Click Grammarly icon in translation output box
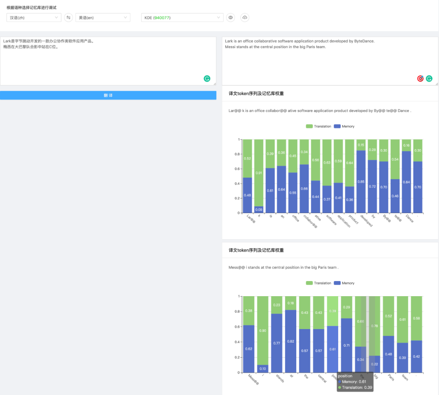The image size is (439, 395). [429, 79]
